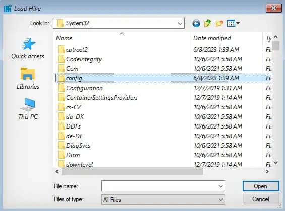Click the config folder icon
This screenshot has height=211, width=285.
click(61, 78)
